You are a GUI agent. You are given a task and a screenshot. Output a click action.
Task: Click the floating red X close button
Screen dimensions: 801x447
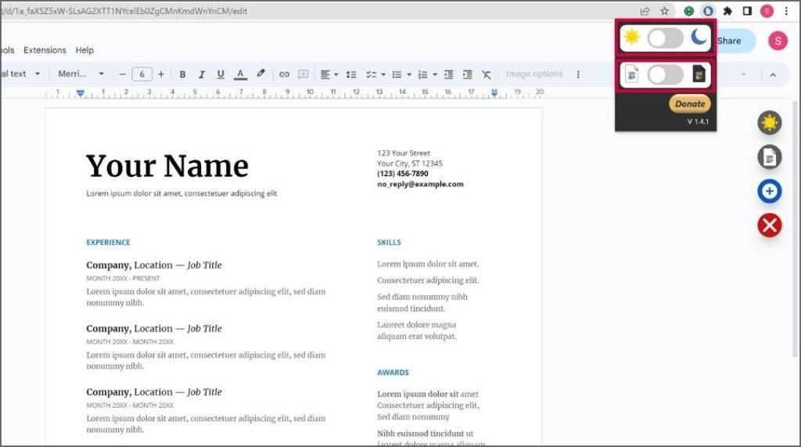click(770, 225)
